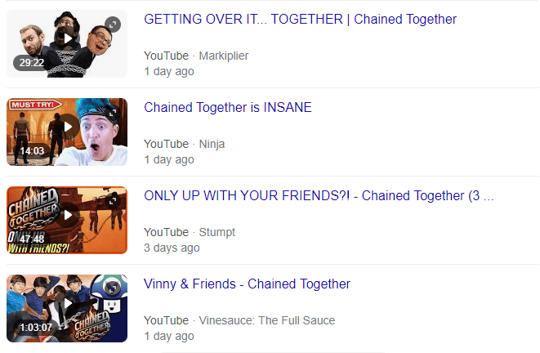
Task: Expand preview icon on Ninja thumbnail
Action: pos(113,113)
